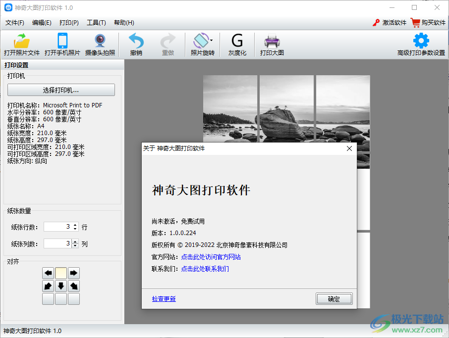Screen dimensions: 449x338
Task: Confirm the About dialog with 确定
Action: tap(334, 298)
